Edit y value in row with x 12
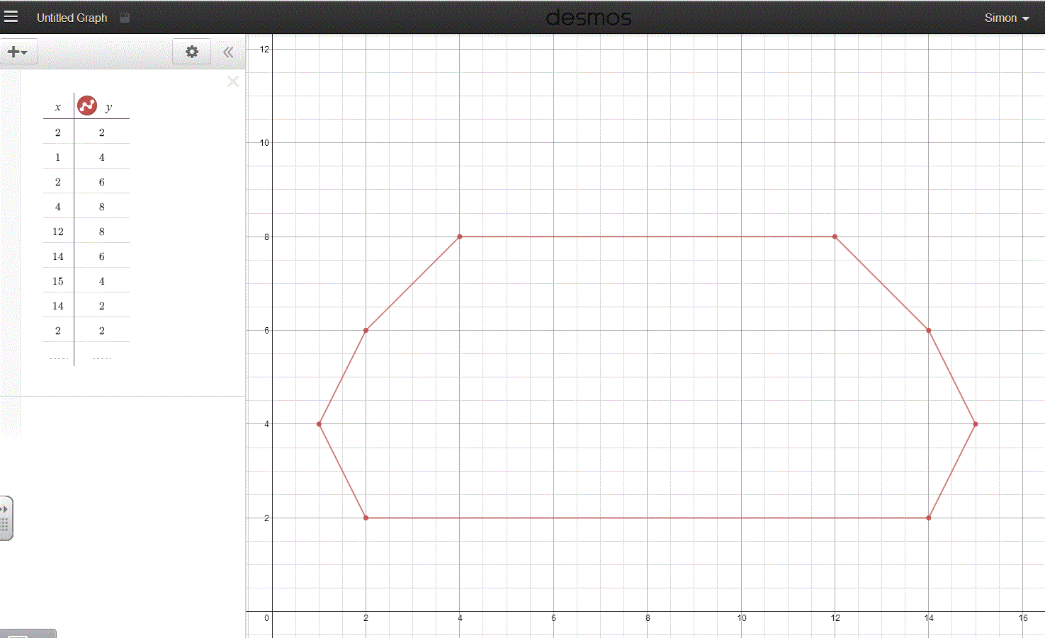1045x638 pixels. tap(102, 232)
